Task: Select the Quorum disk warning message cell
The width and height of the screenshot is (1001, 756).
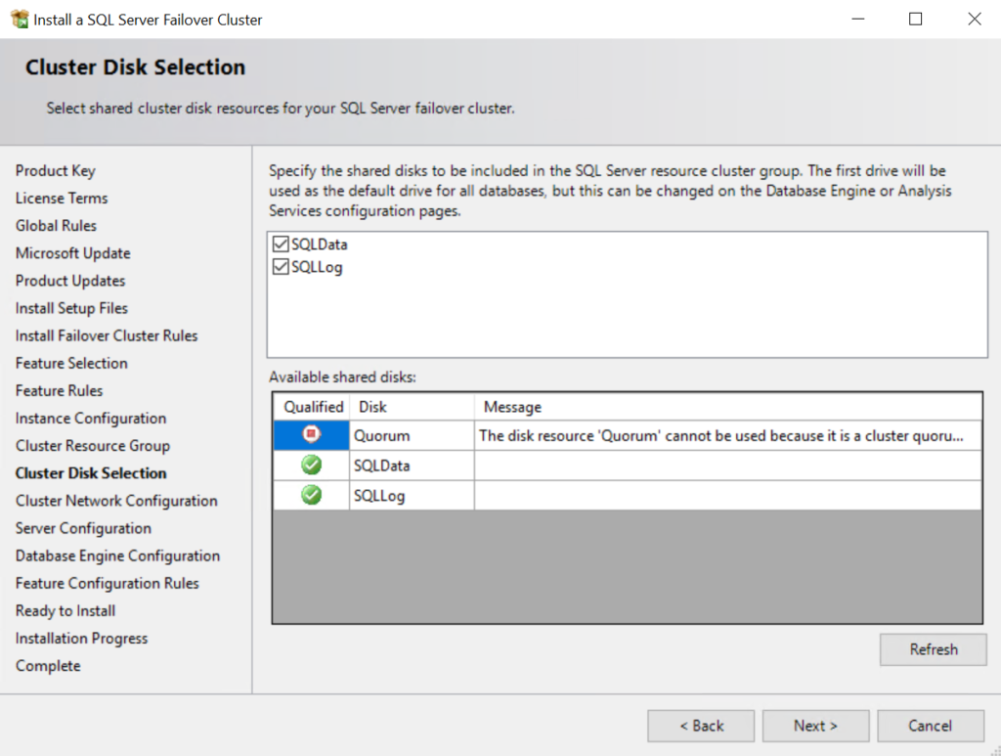Action: point(727,434)
